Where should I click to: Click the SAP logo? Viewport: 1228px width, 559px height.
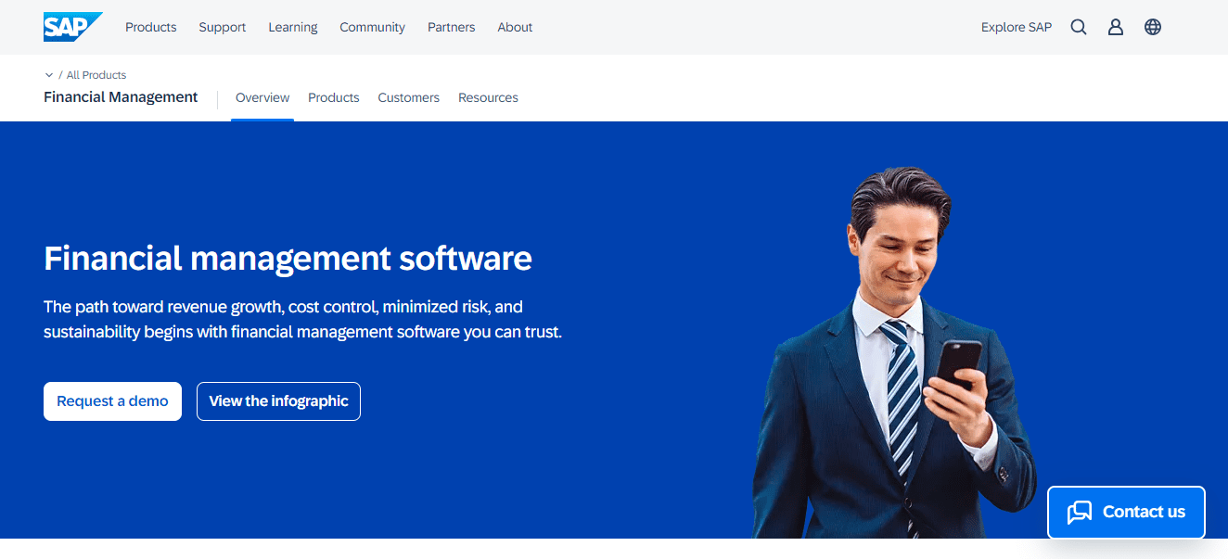(72, 26)
